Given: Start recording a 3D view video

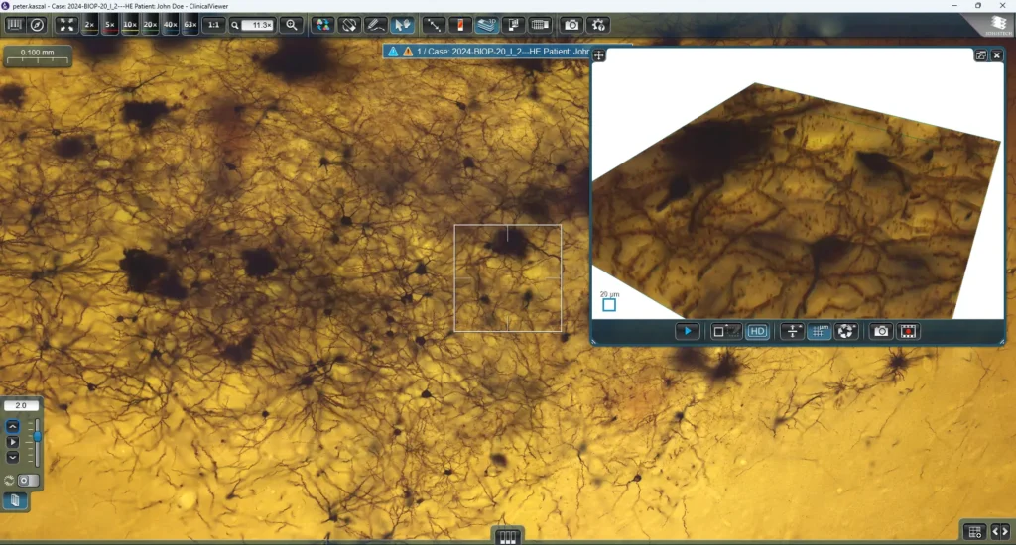Looking at the screenshot, I should point(909,331).
